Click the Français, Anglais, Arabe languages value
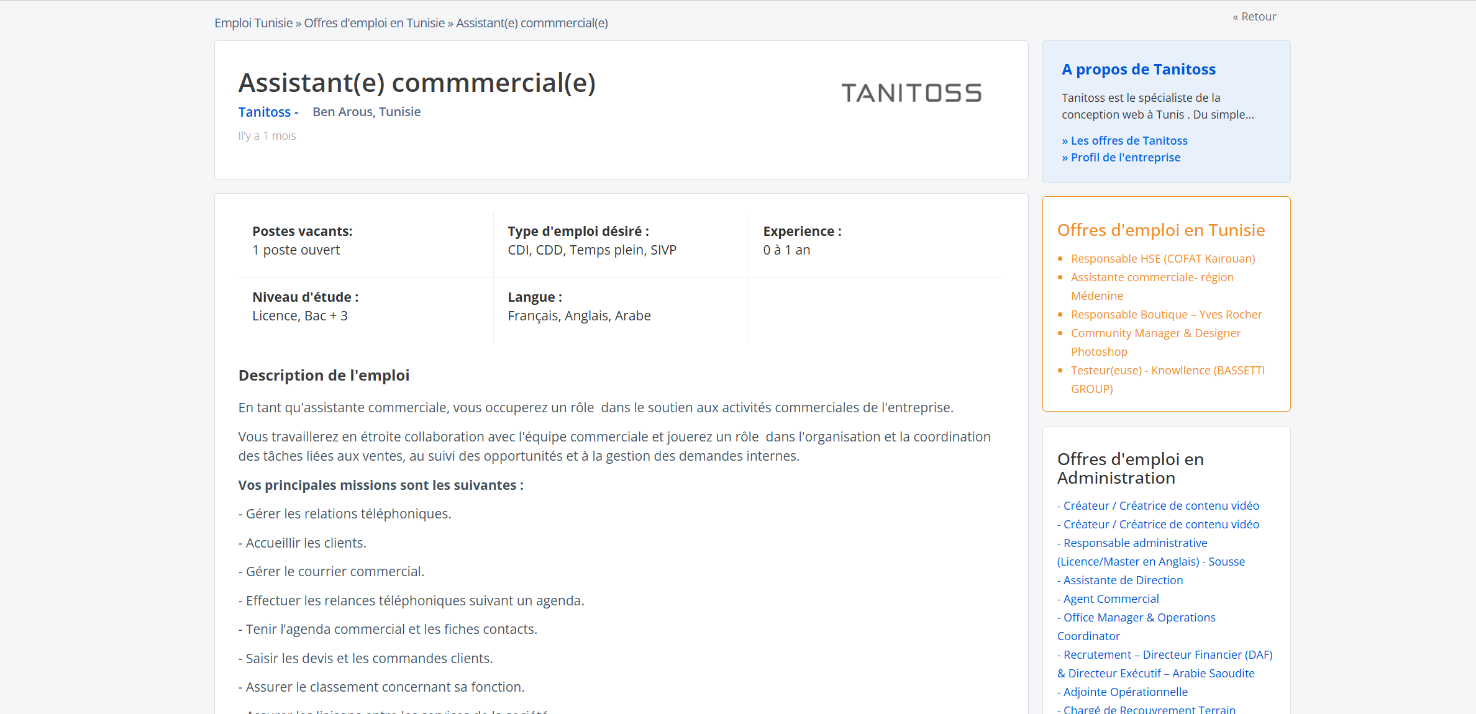 (x=579, y=315)
